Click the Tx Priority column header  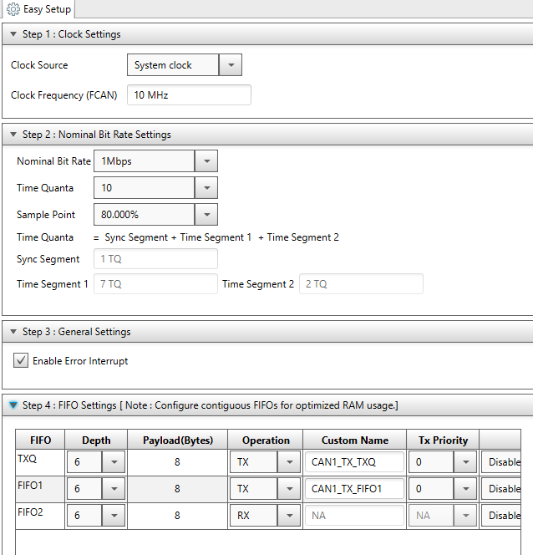click(x=443, y=440)
